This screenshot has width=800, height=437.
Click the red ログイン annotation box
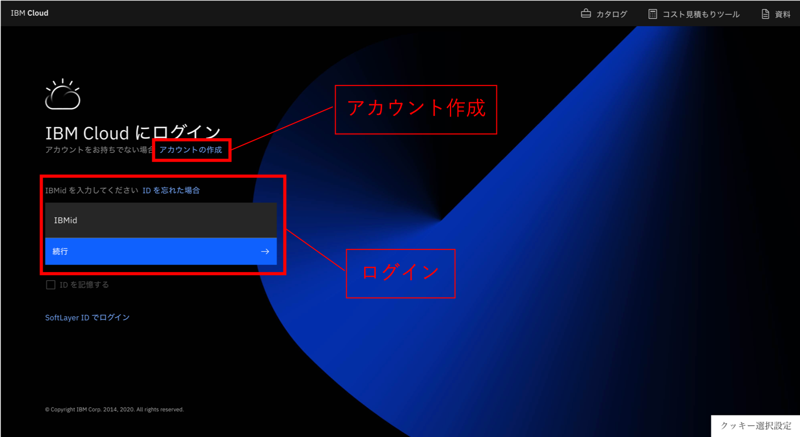click(x=401, y=273)
